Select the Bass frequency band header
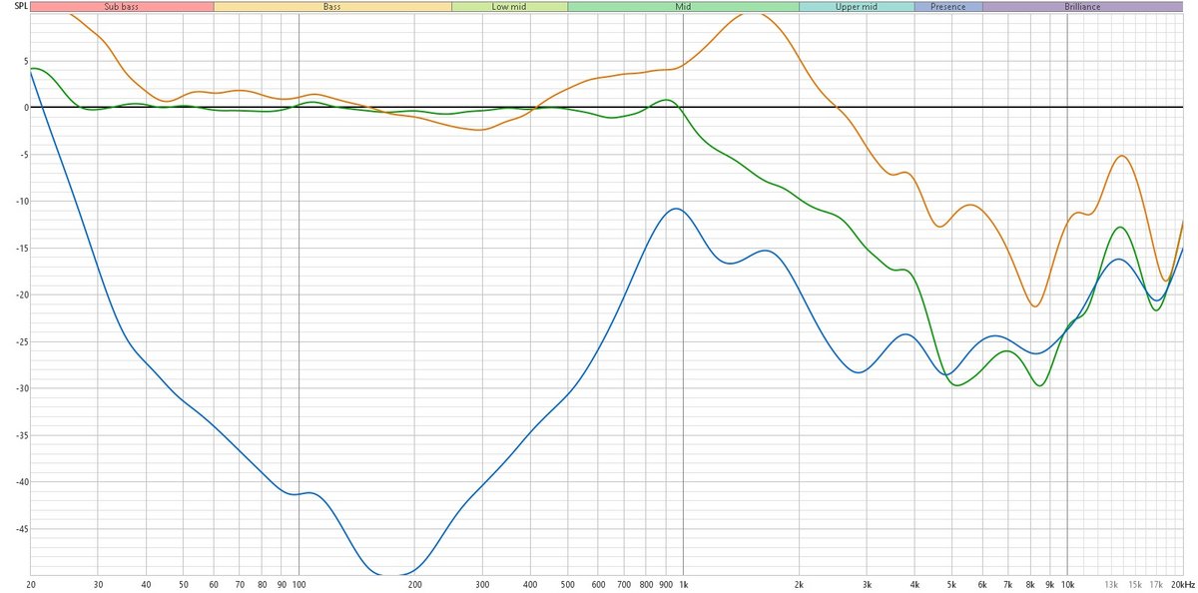The width and height of the screenshot is (1198, 593). click(331, 6)
